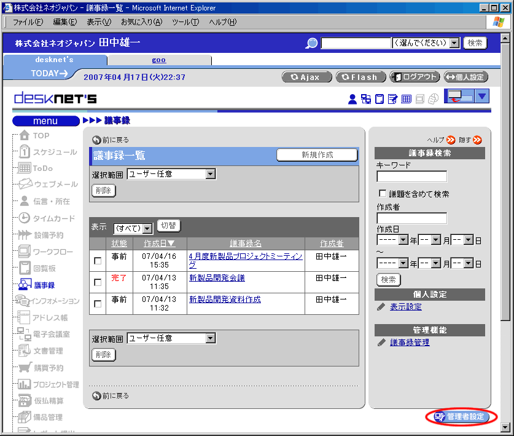This screenshot has height=436, width=514.
Task: Open start month dropdown under 作成日
Action: pyautogui.click(x=429, y=240)
